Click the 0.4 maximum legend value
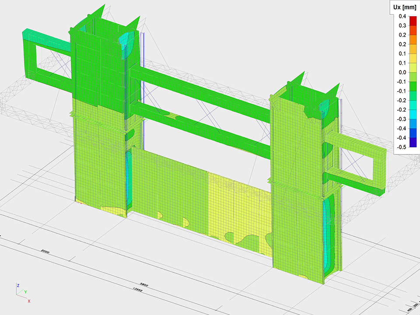The height and width of the screenshot is (315, 420). [402, 16]
